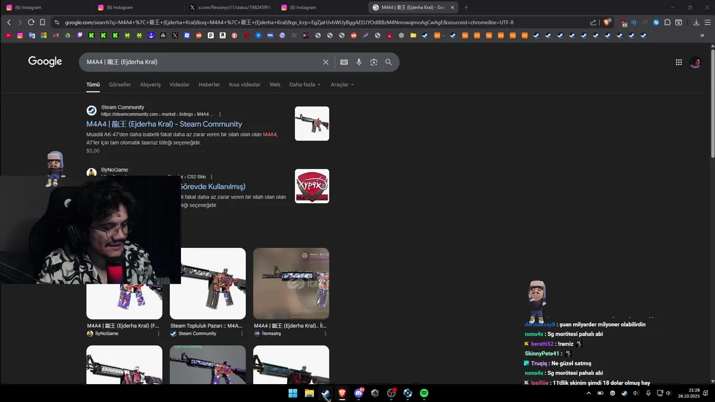
Task: Open Spotify from the Windows taskbar
Action: click(424, 393)
